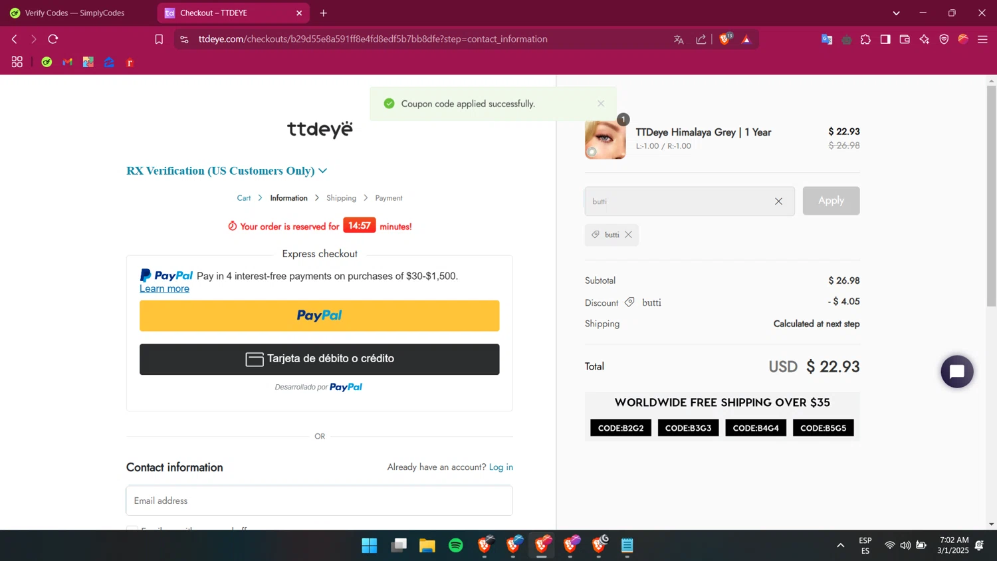
Task: Open PayPal Learn more link
Action: coord(164,288)
